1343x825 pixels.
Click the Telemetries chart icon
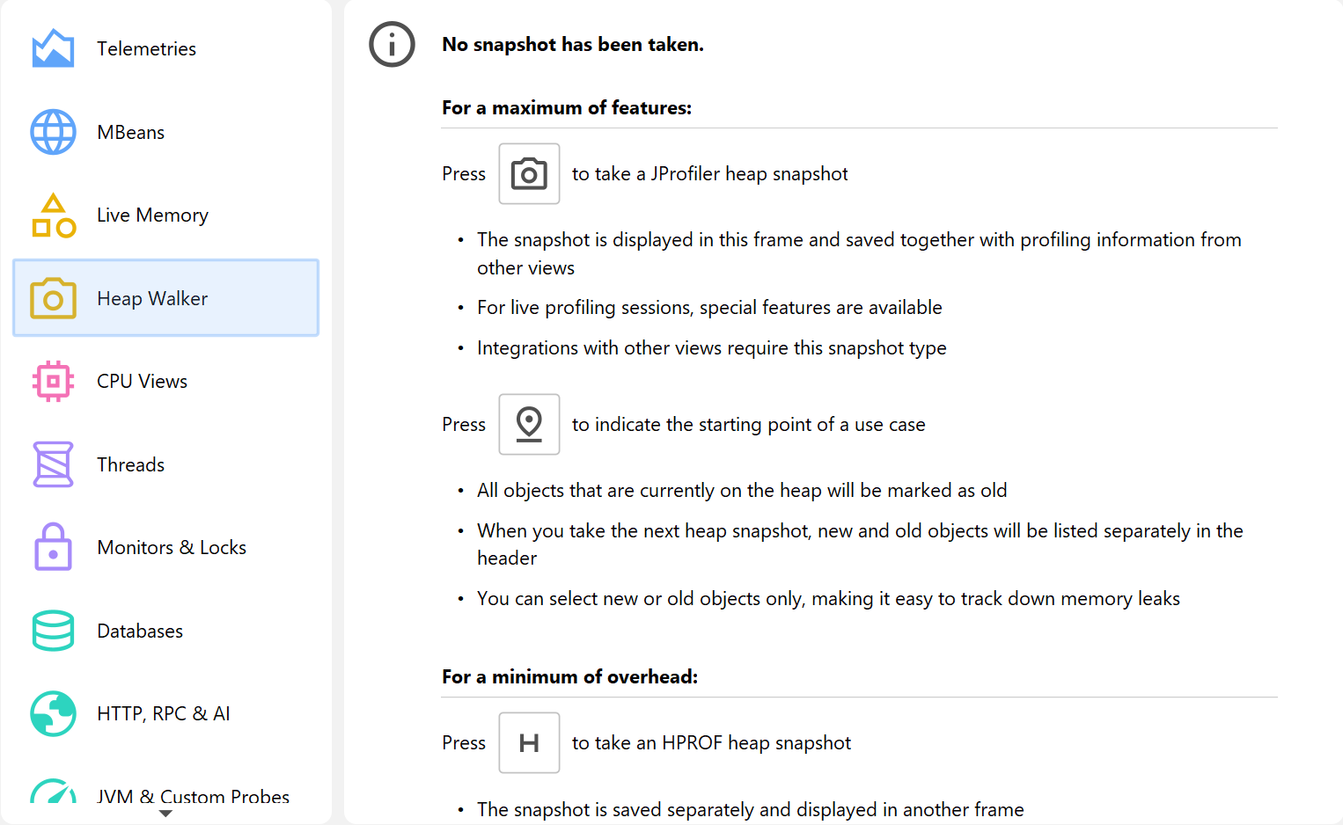[53, 48]
